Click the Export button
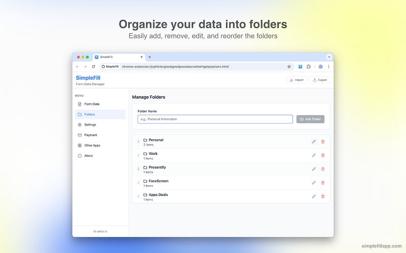The image size is (406, 253). click(x=320, y=80)
